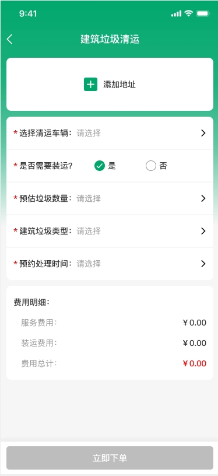218x476 pixels.
Task: Select the 是 radio option
Action: (100, 166)
